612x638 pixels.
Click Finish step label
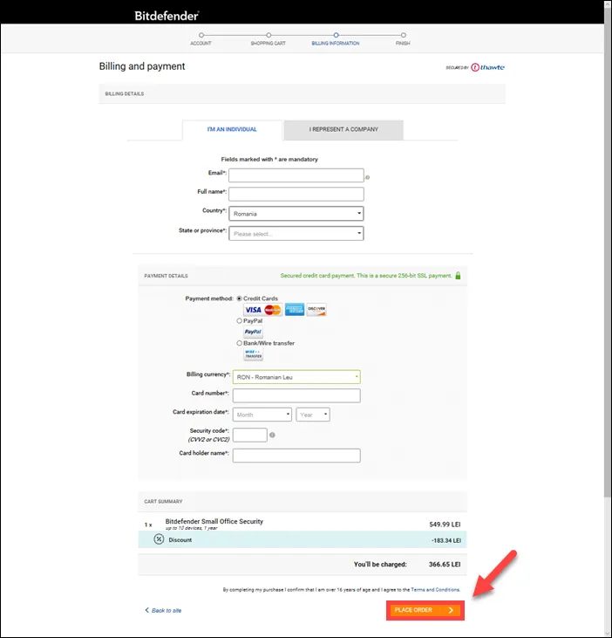pos(403,43)
